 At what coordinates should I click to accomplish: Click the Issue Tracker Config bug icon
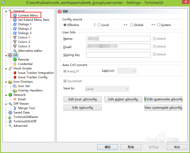coord(15,77)
